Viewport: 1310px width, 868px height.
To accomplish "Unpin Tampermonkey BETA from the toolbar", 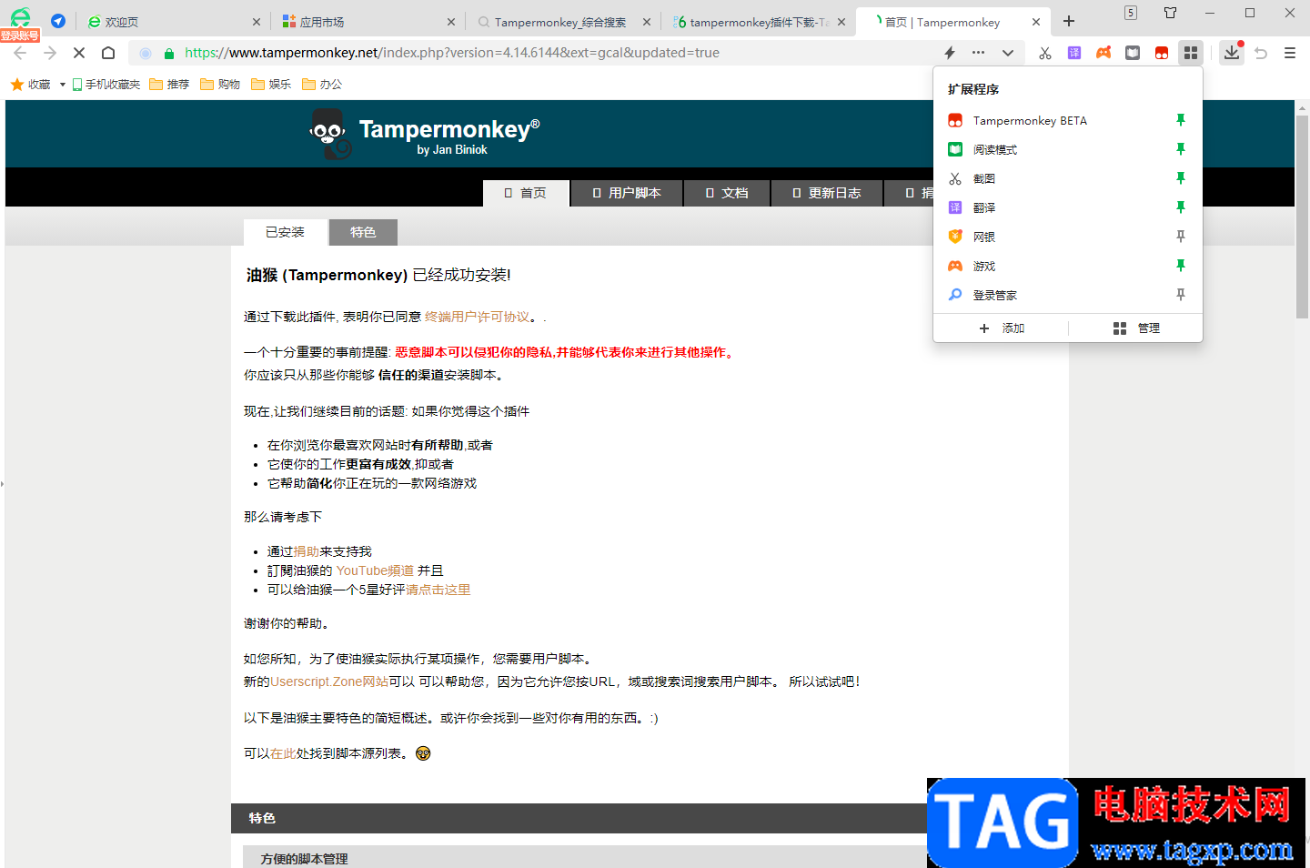I will pyautogui.click(x=1180, y=120).
